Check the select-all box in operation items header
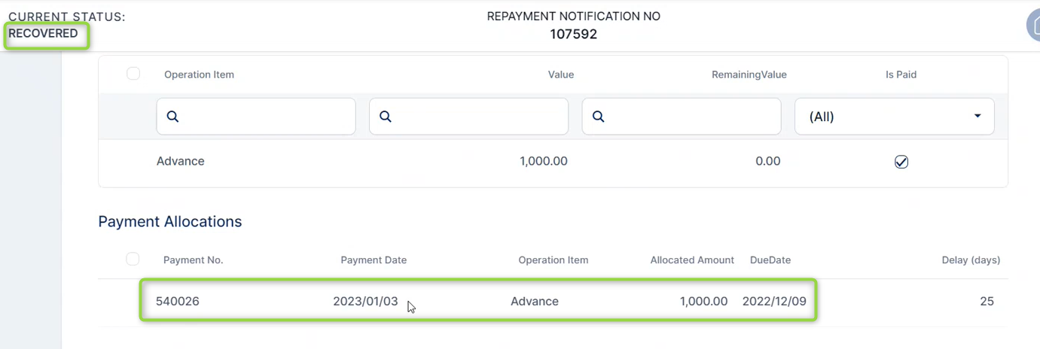This screenshot has width=1040, height=349. (133, 74)
